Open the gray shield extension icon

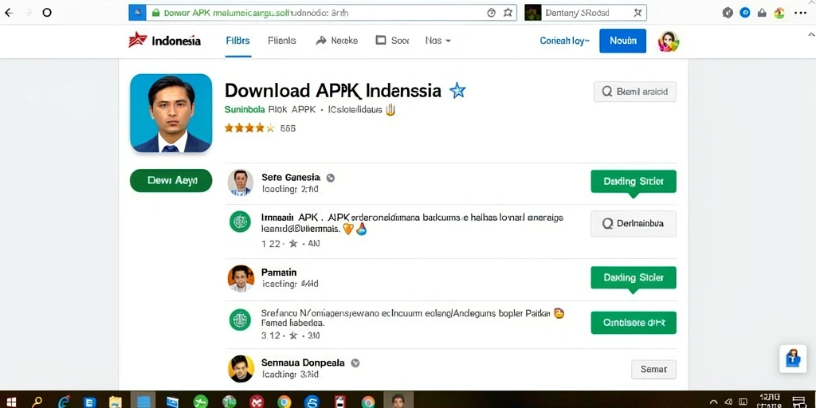pos(728,13)
